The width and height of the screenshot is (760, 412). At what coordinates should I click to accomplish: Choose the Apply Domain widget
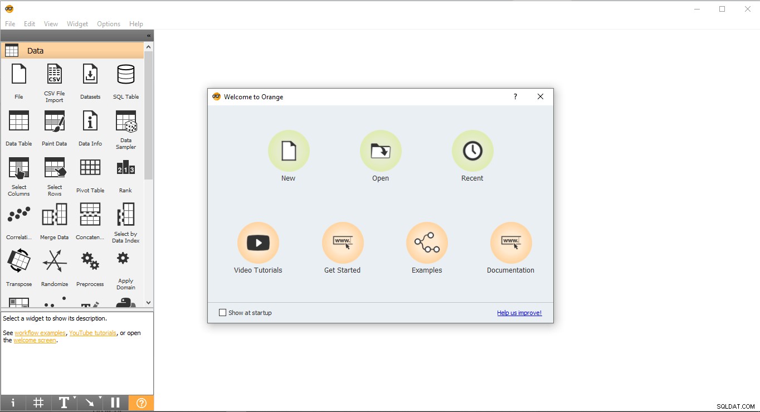pos(123,258)
